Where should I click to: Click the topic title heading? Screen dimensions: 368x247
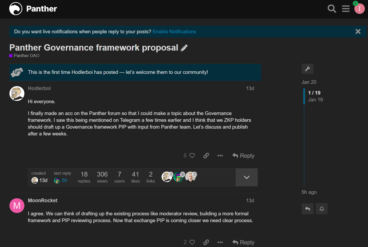coord(94,48)
